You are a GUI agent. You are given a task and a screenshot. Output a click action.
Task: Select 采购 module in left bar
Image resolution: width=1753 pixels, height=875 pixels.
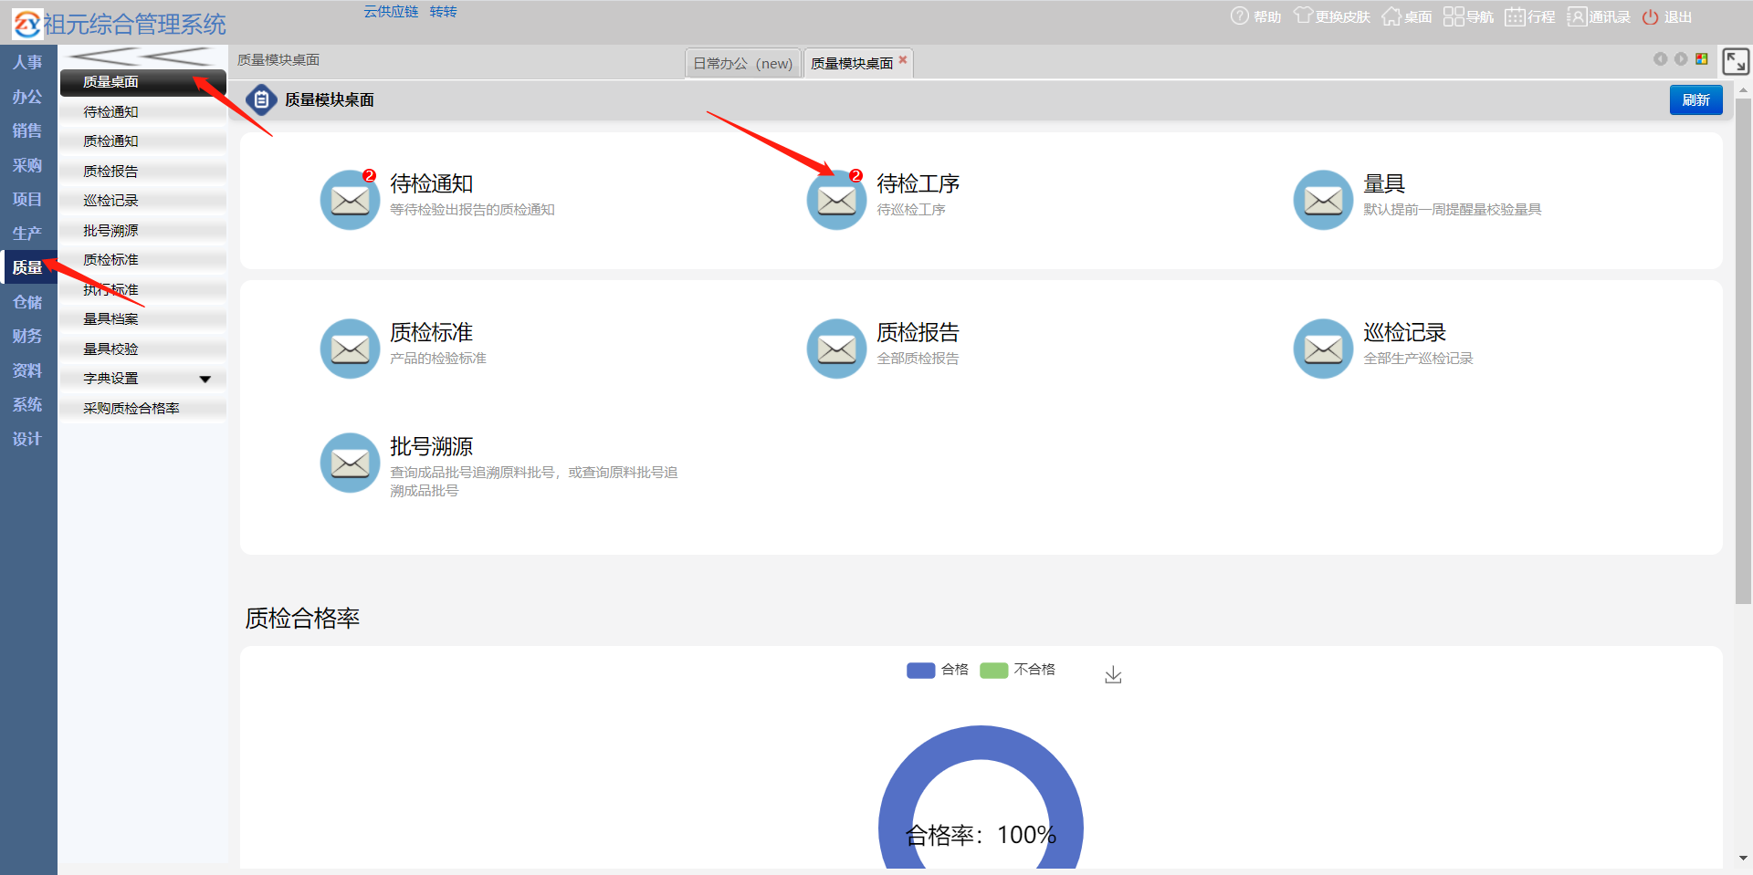coord(27,165)
